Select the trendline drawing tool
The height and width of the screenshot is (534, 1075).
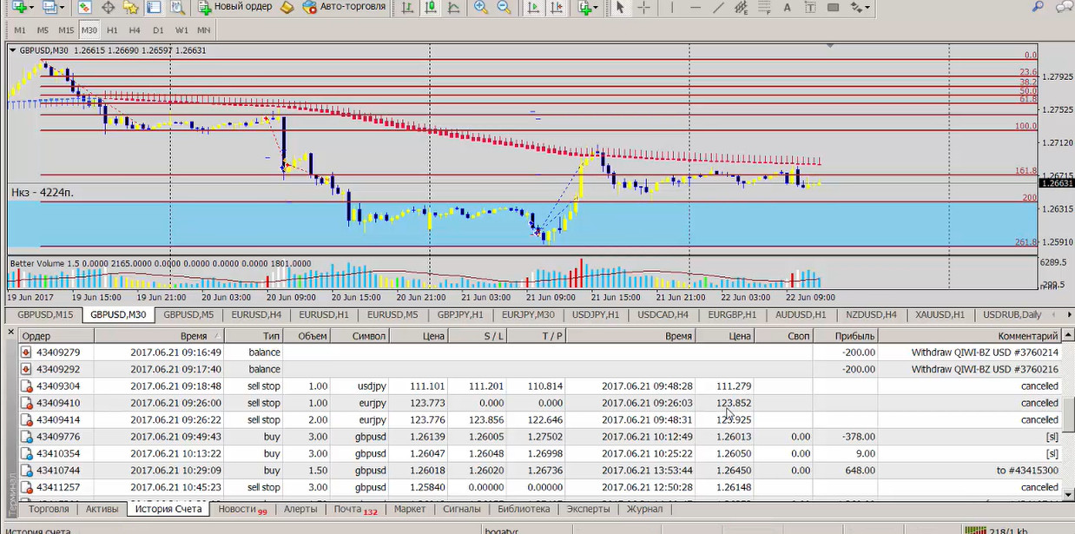click(718, 8)
